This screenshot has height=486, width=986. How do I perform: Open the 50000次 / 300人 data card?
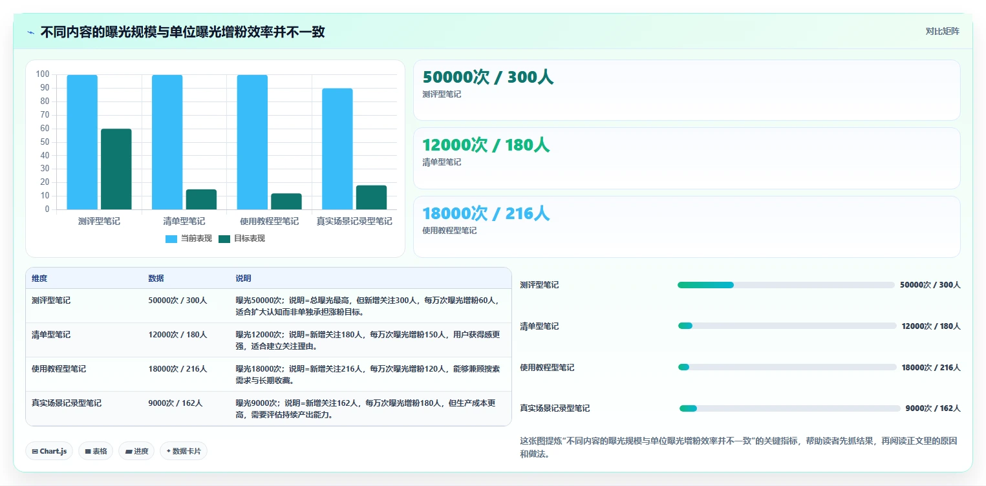687,90
